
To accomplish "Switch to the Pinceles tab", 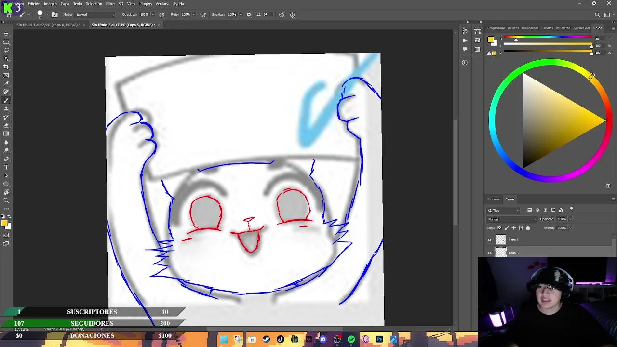I will pyautogui.click(x=494, y=199).
